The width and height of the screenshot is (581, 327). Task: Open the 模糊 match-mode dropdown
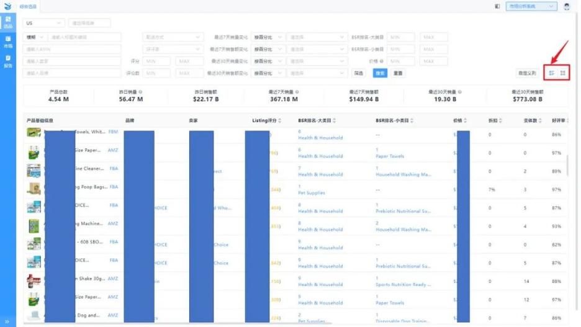pyautogui.click(x=35, y=37)
